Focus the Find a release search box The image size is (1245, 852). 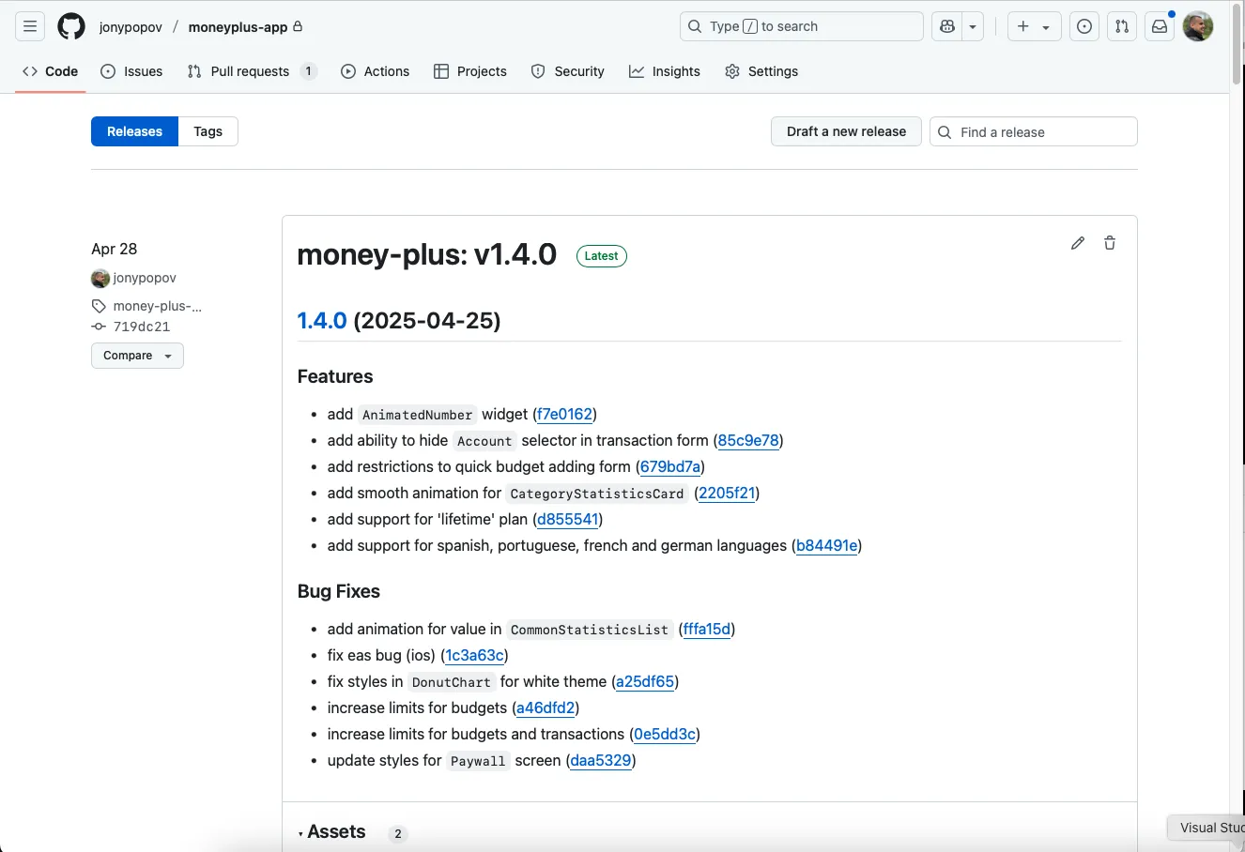pos(1034,131)
